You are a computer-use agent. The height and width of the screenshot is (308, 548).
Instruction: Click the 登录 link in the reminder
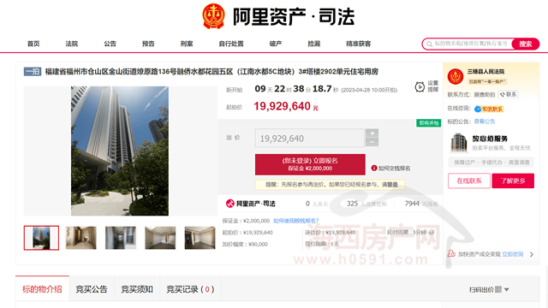click(x=393, y=185)
